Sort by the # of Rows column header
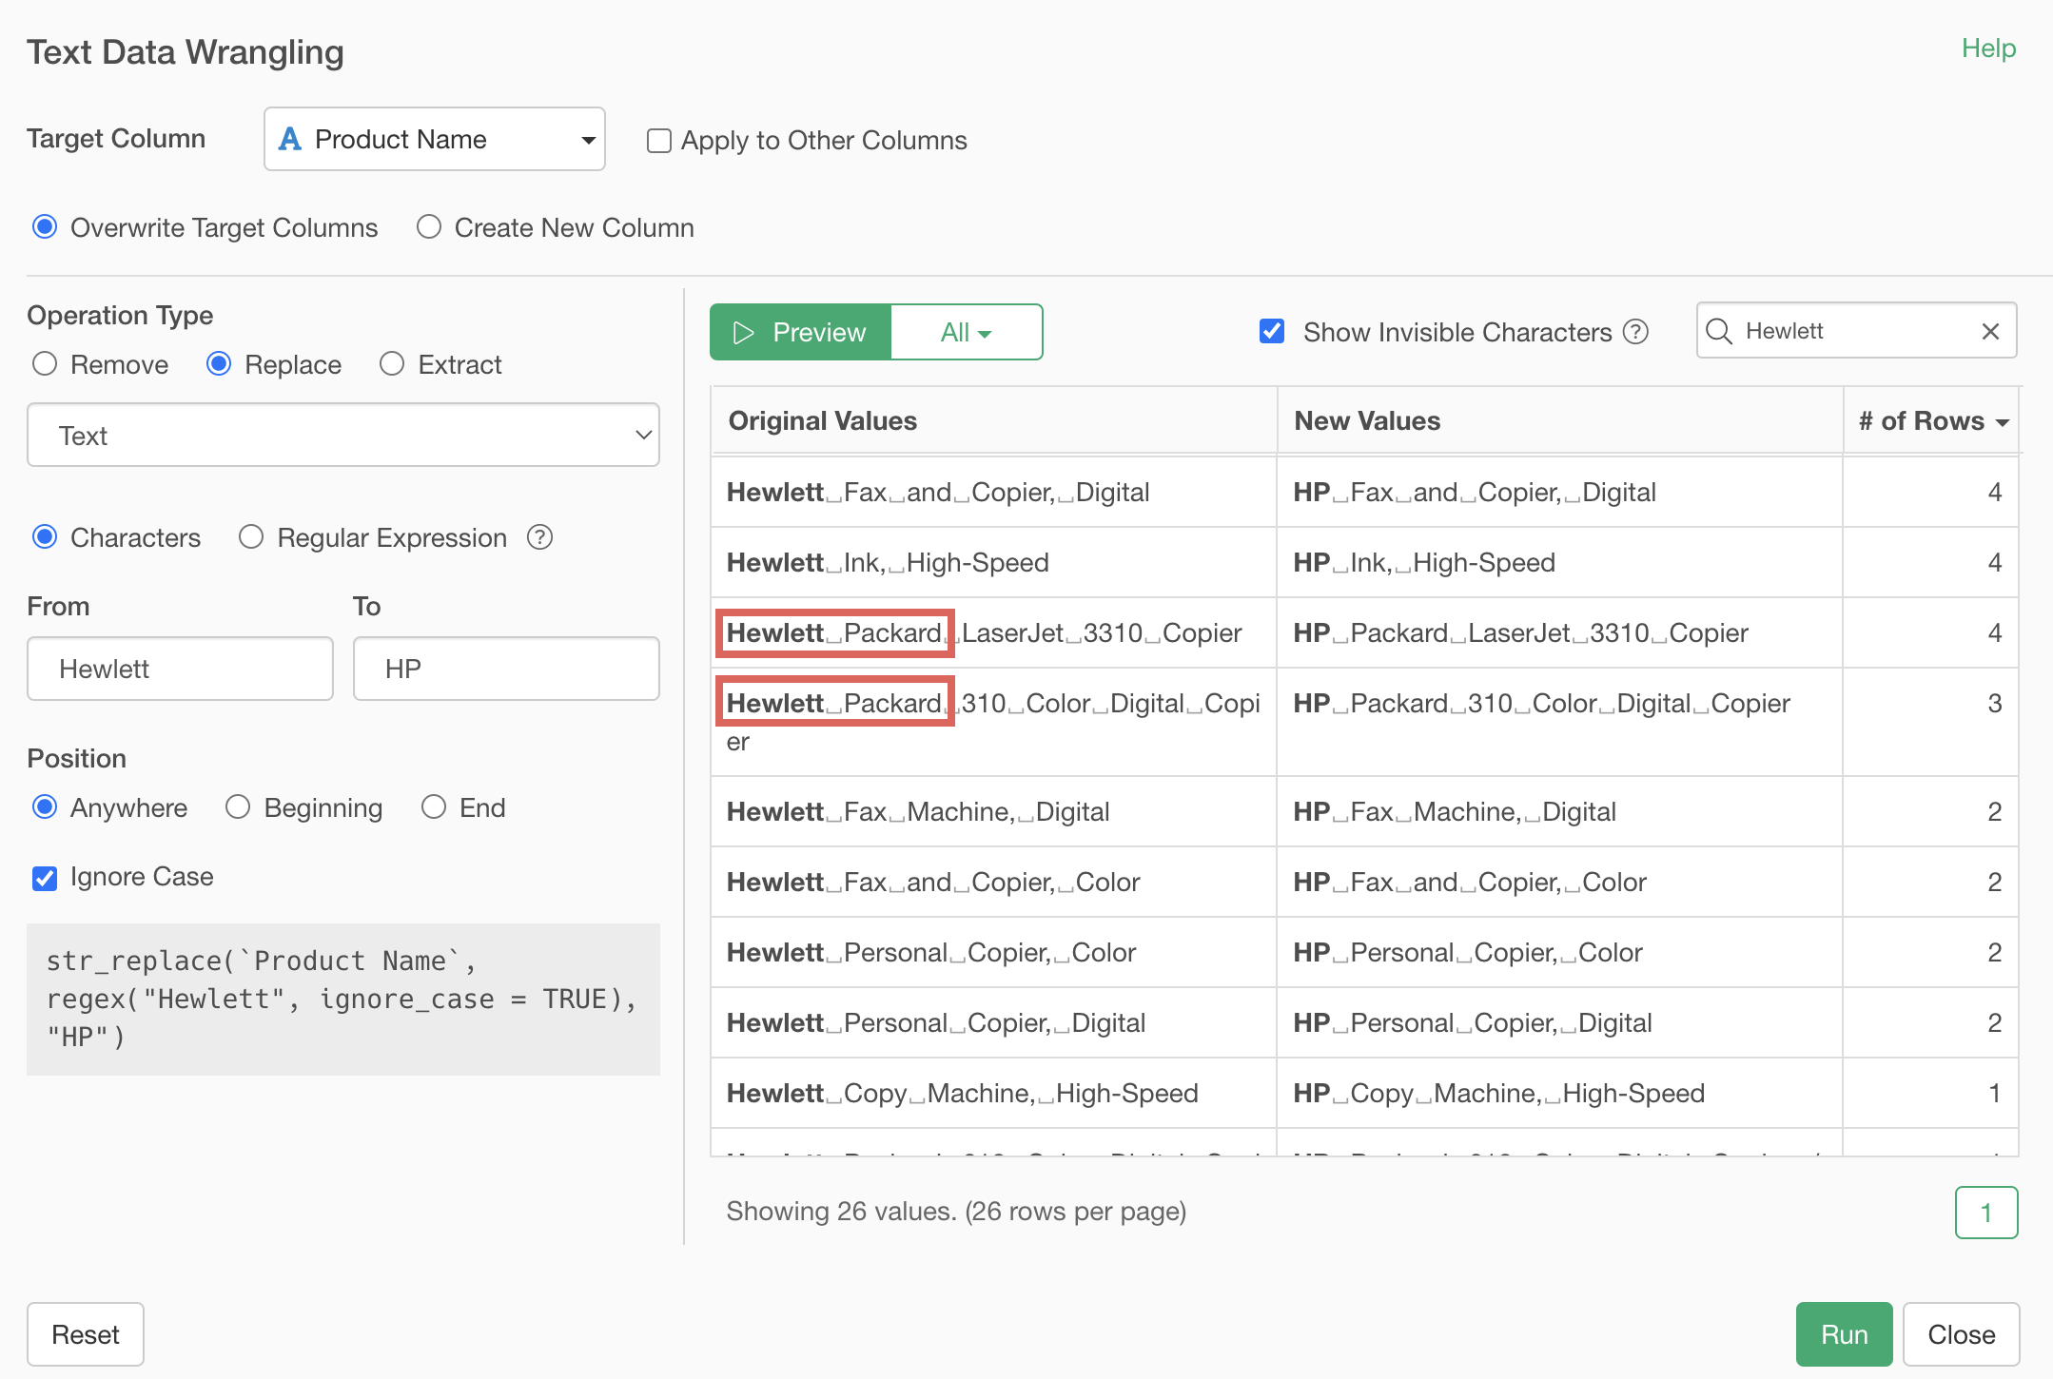The height and width of the screenshot is (1379, 2053). 1932,420
